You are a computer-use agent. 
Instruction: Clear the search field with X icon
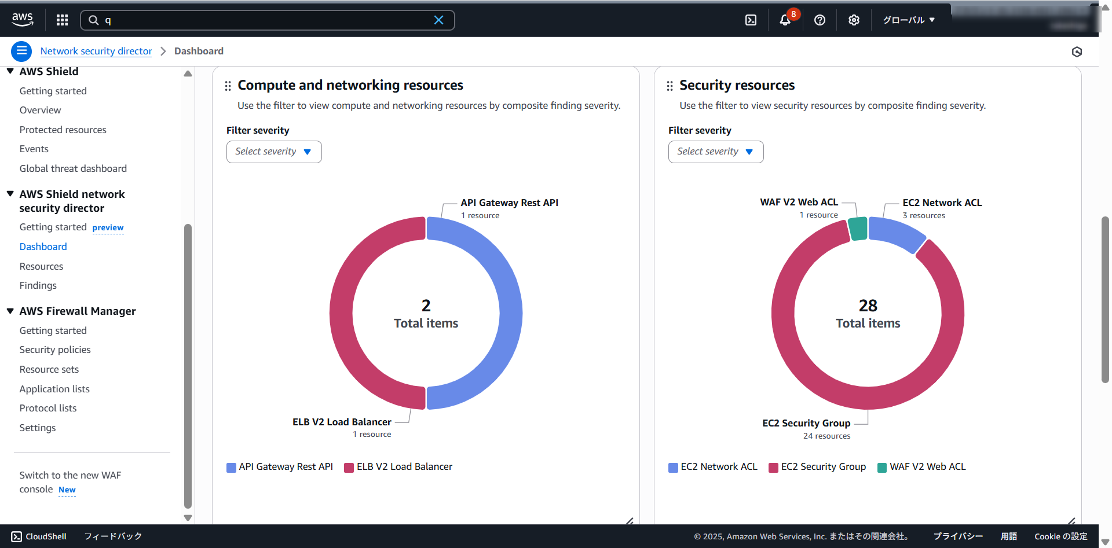(x=438, y=20)
